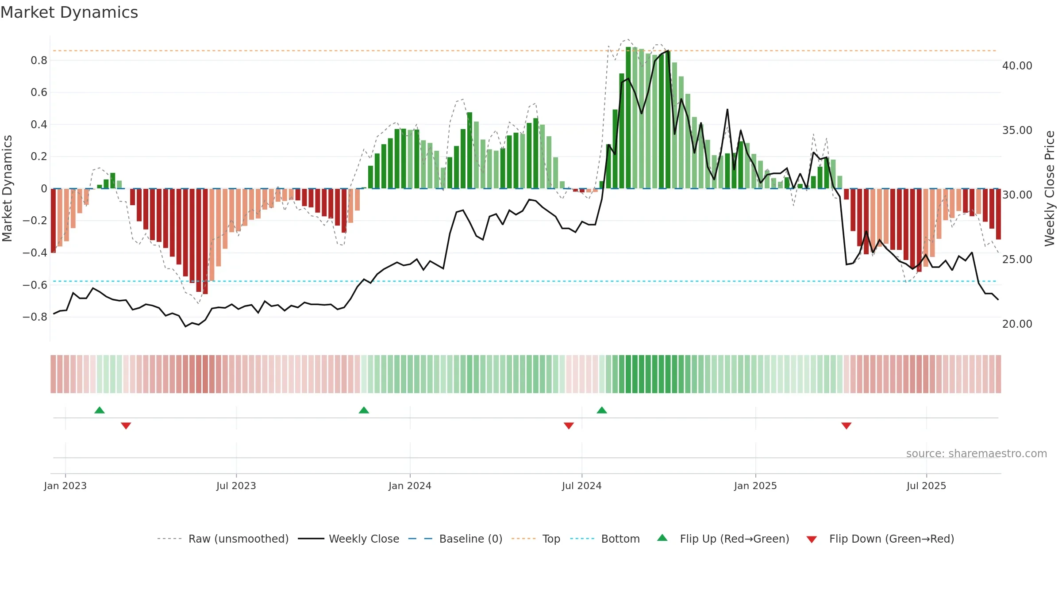The image size is (1062, 597).
Task: Click the last red bar at the chart's right end
Action: (998, 214)
